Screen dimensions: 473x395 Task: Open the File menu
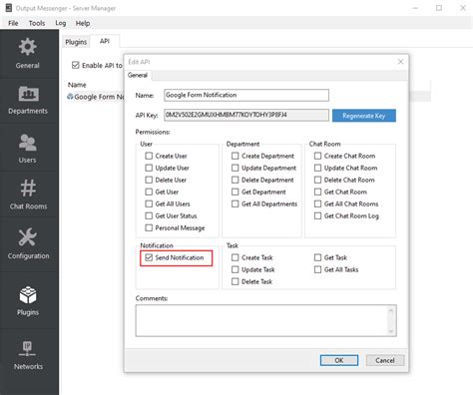click(13, 23)
